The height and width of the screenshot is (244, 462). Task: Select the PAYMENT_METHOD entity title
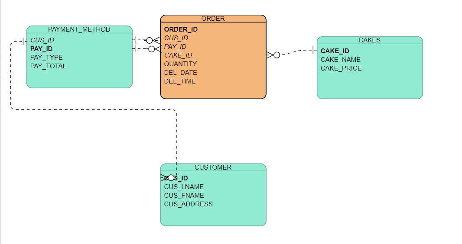click(79, 29)
